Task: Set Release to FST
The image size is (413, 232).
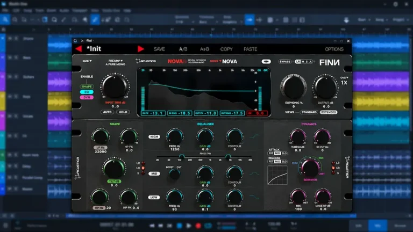Action: pyautogui.click(x=271, y=162)
